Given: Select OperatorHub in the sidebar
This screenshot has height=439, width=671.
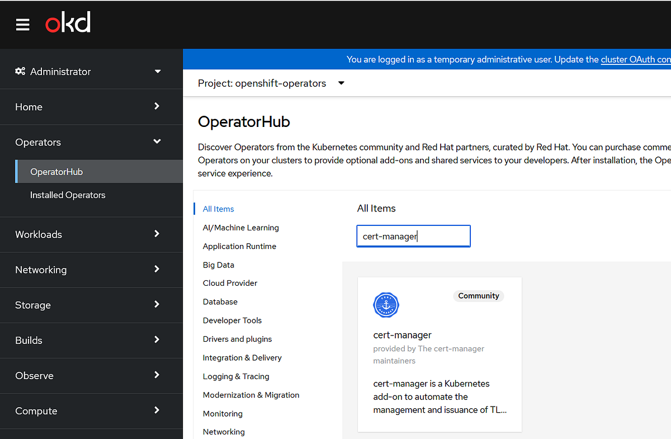Looking at the screenshot, I should tap(56, 171).
